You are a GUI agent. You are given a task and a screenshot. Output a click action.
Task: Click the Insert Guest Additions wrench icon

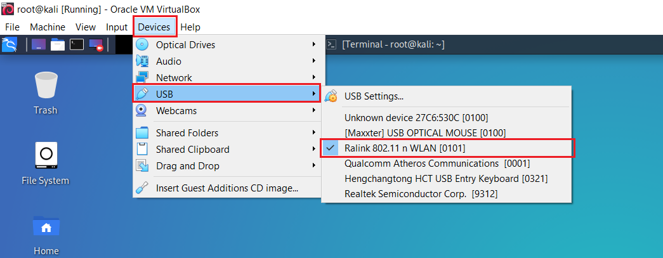143,188
